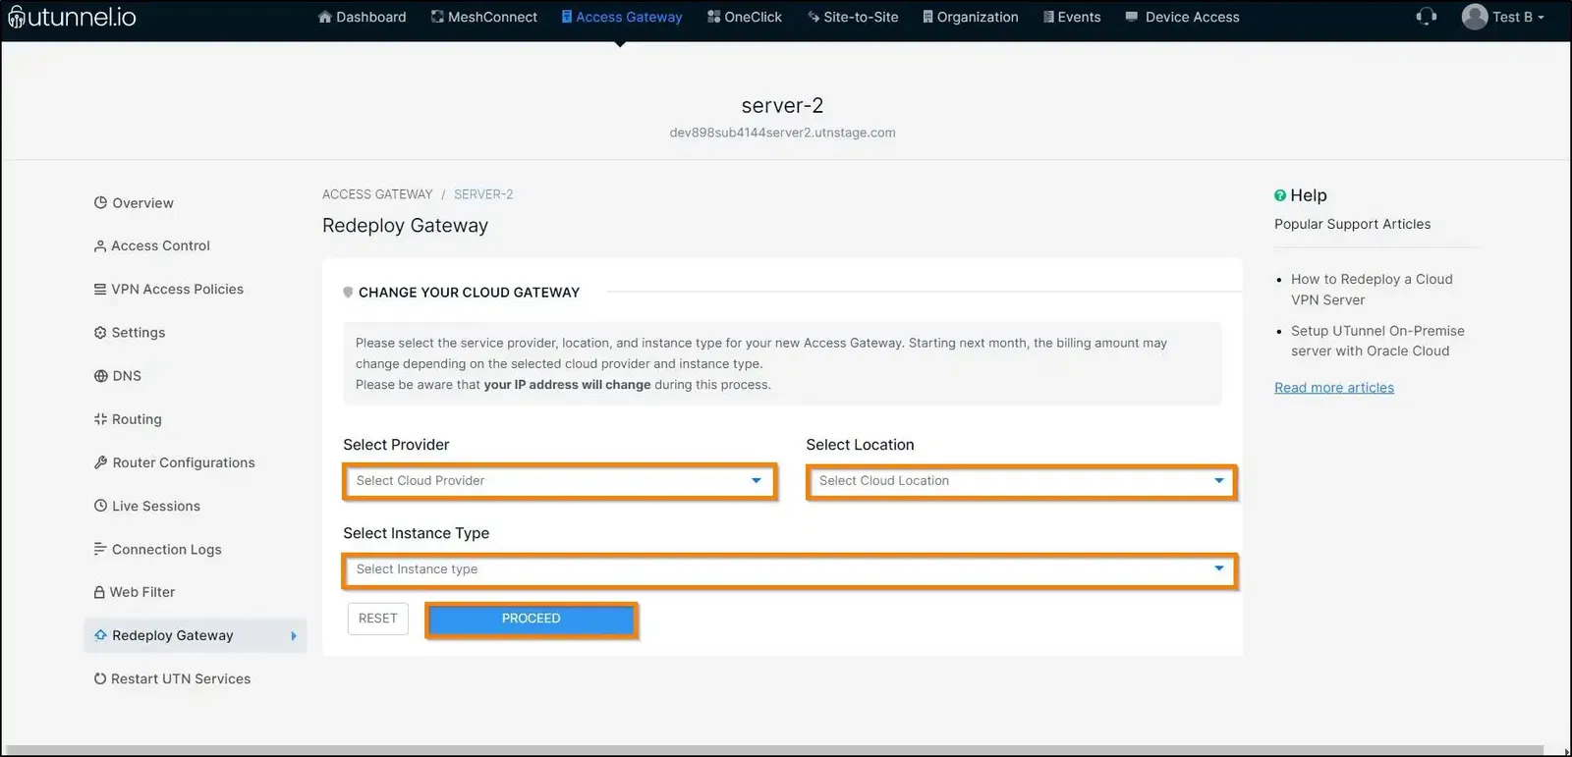Click the DNS globe icon
This screenshot has width=1572, height=757.
tap(100, 376)
